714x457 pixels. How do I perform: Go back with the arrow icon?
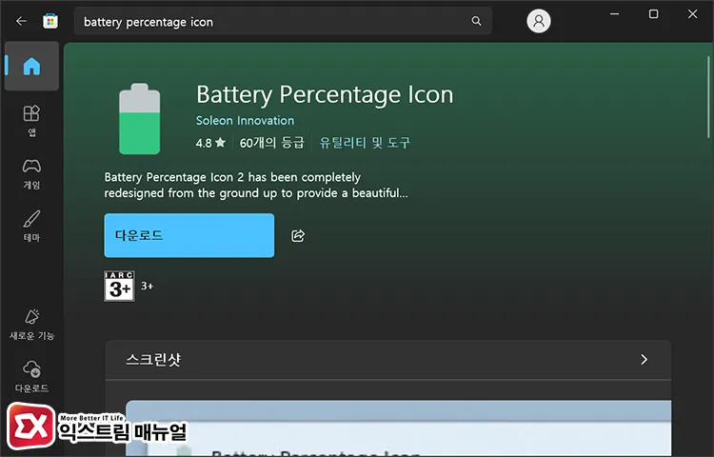[21, 21]
